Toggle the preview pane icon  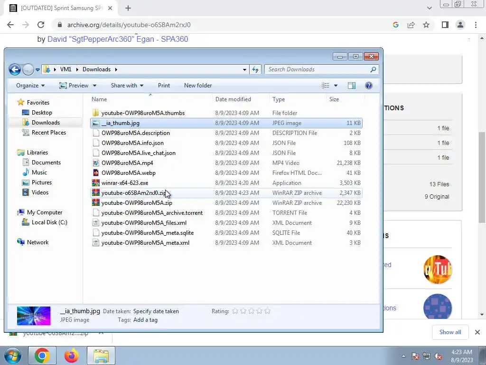click(352, 86)
